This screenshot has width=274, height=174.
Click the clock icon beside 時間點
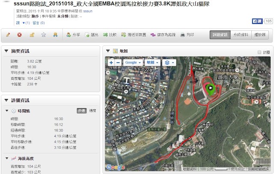tap(14, 111)
